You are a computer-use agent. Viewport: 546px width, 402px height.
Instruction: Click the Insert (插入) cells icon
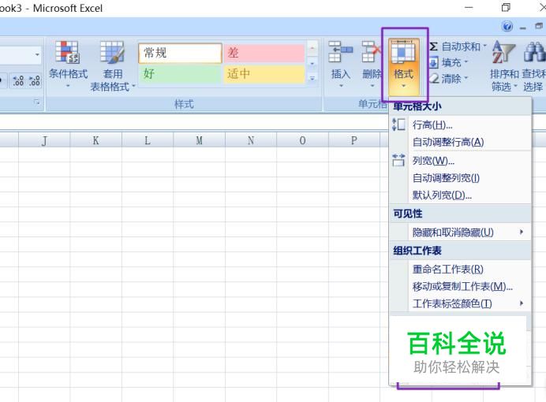click(340, 52)
